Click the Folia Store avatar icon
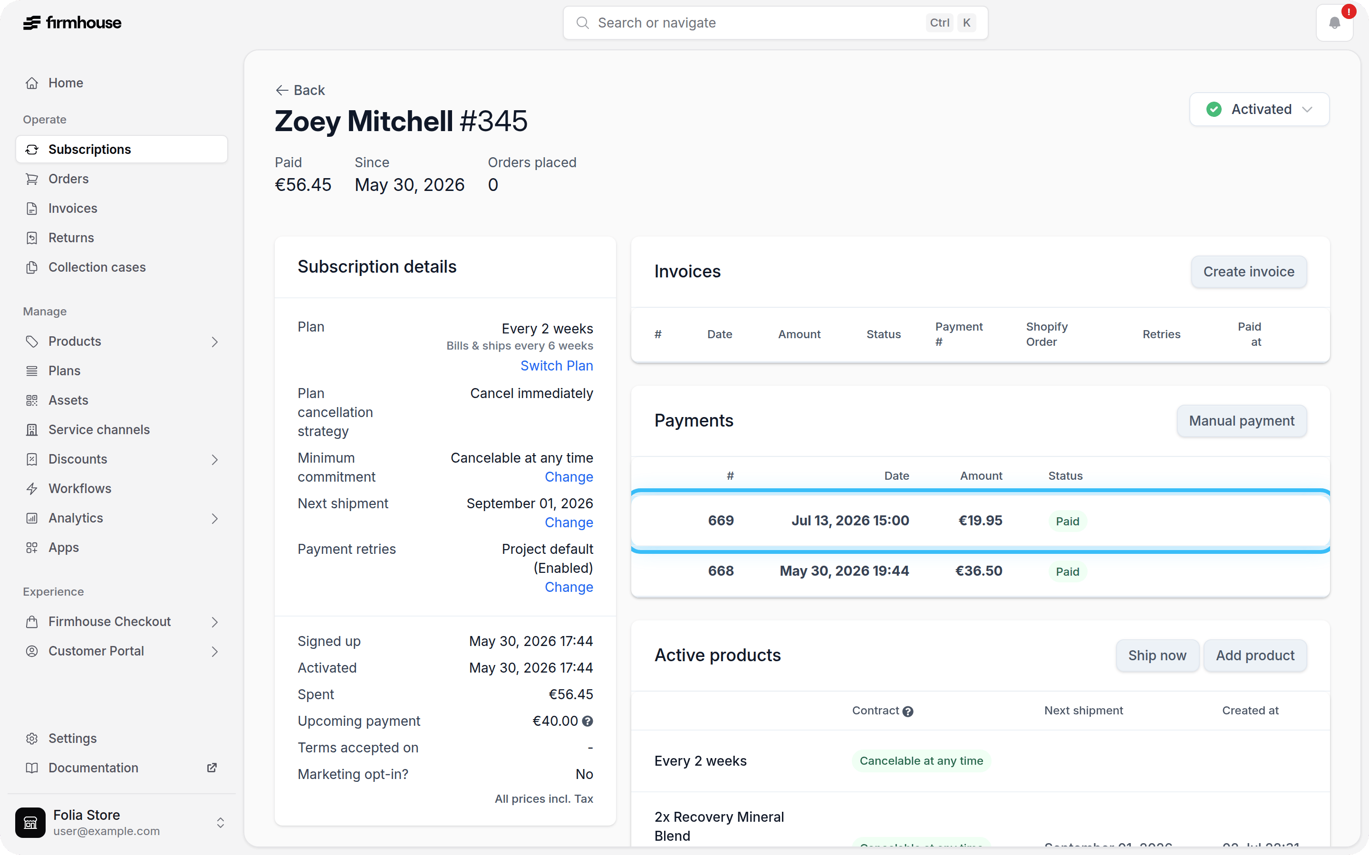This screenshot has height=855, width=1369. 30,822
